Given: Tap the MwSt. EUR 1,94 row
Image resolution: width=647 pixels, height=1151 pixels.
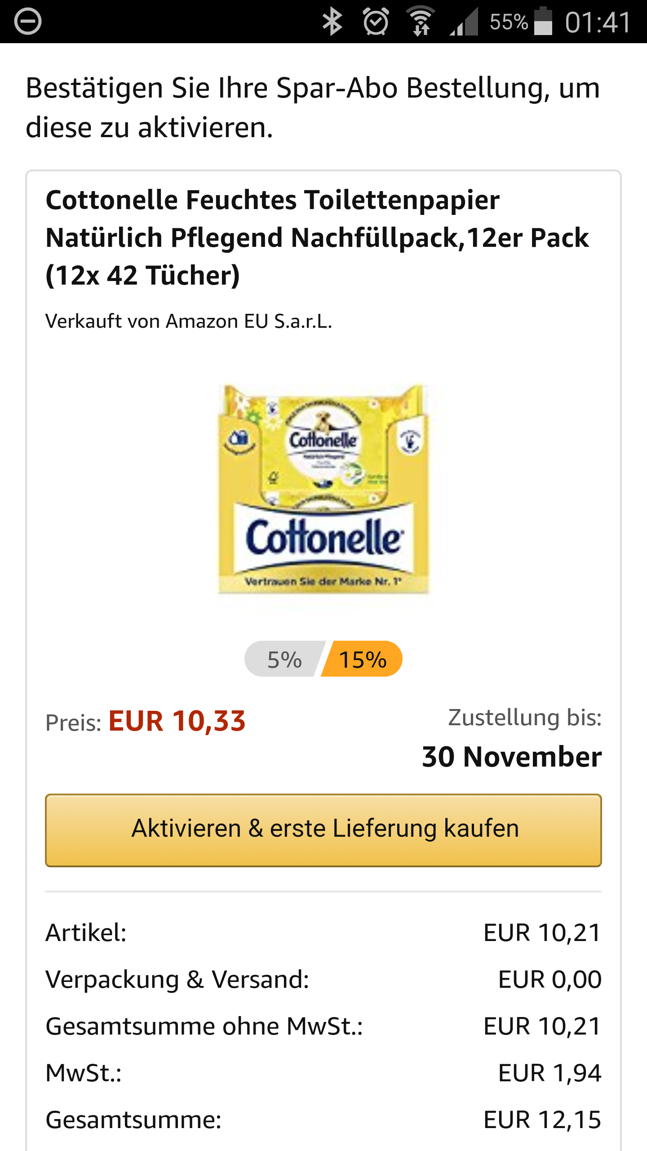Looking at the screenshot, I should [x=323, y=1073].
